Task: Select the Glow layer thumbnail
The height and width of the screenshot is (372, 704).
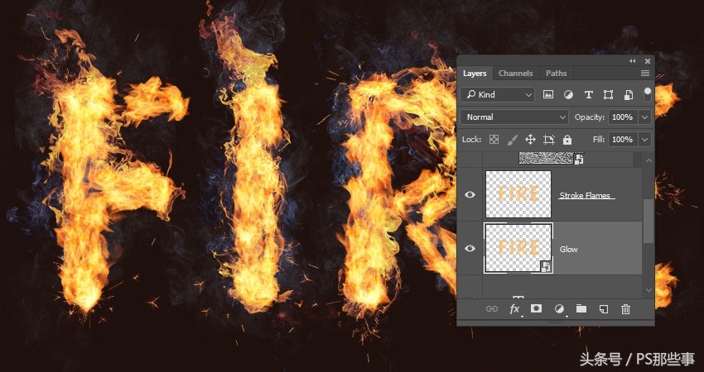Action: coord(518,248)
